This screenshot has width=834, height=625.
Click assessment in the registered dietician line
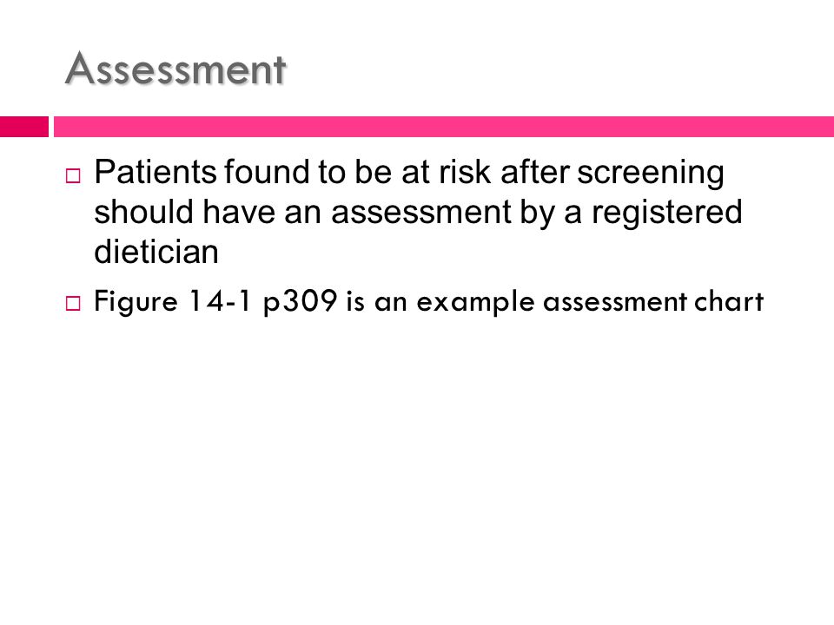pos(420,214)
